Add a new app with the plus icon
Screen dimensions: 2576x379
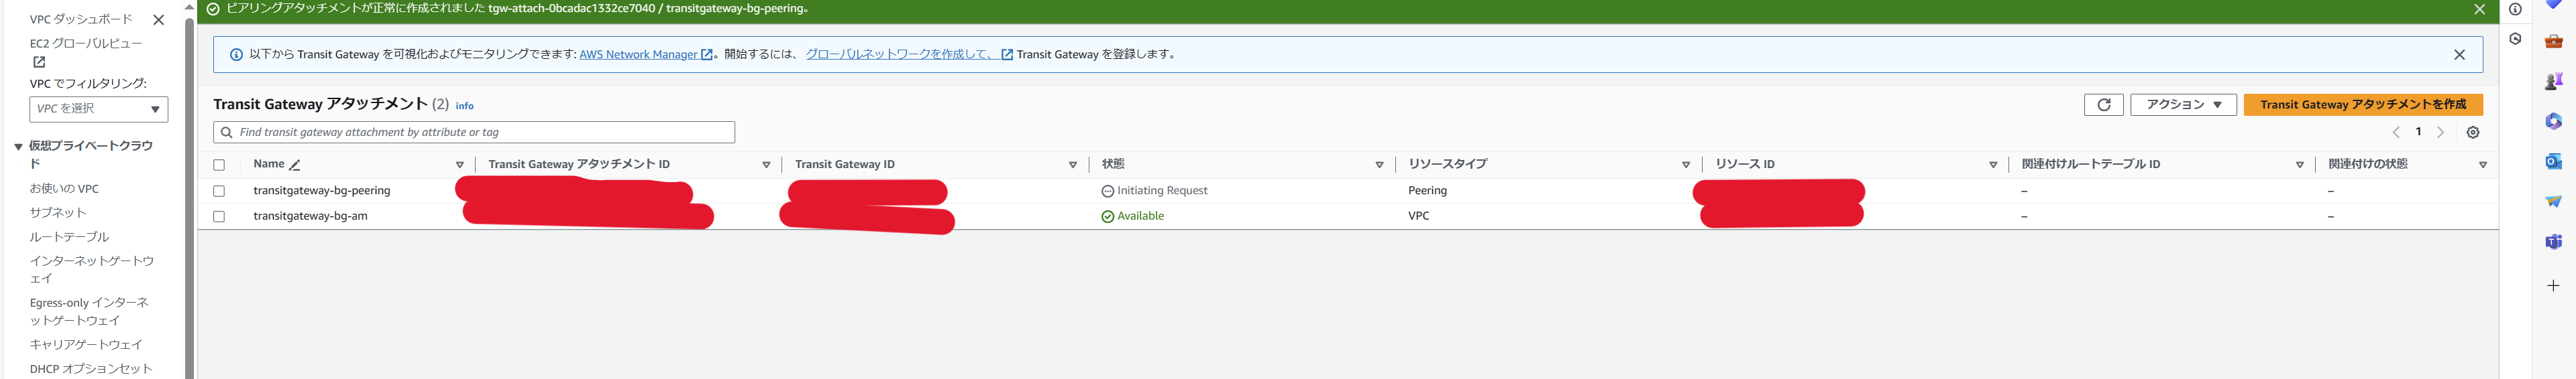point(2553,286)
